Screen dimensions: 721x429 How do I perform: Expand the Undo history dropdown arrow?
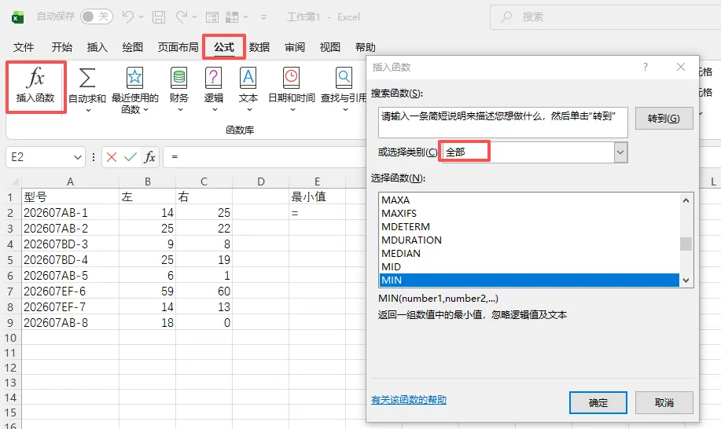(x=141, y=17)
